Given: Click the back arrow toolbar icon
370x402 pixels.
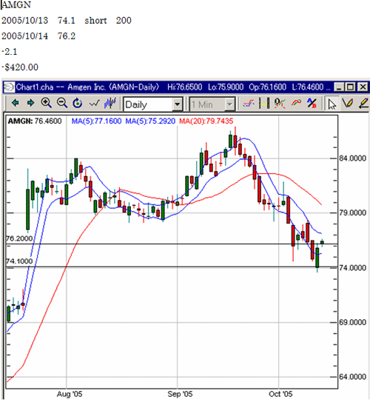Looking at the screenshot, I should coord(16,103).
